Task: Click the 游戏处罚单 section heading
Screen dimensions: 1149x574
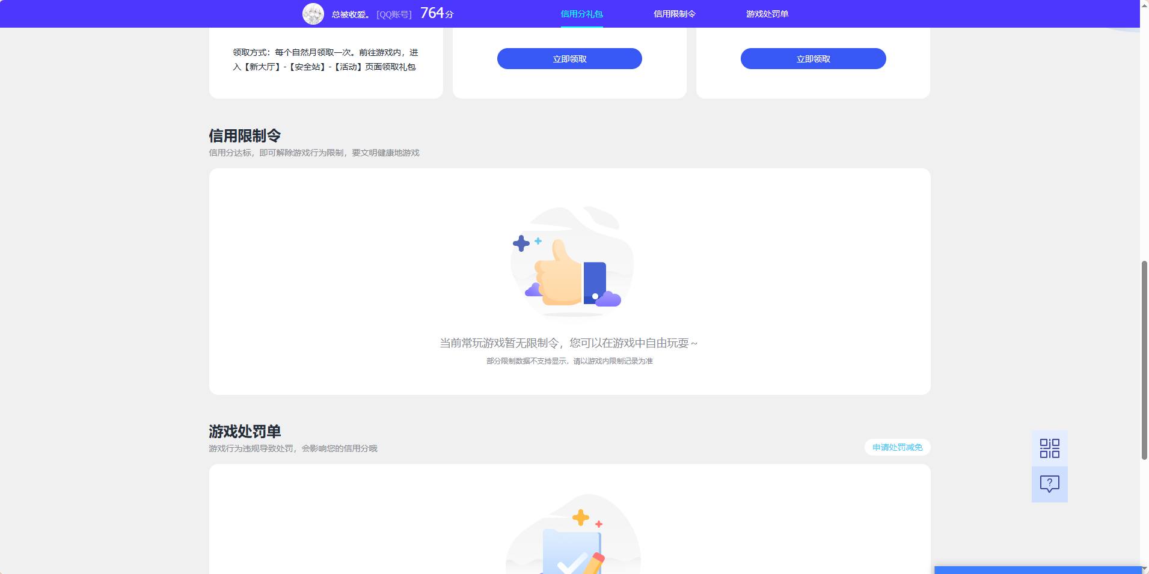Action: 245,432
